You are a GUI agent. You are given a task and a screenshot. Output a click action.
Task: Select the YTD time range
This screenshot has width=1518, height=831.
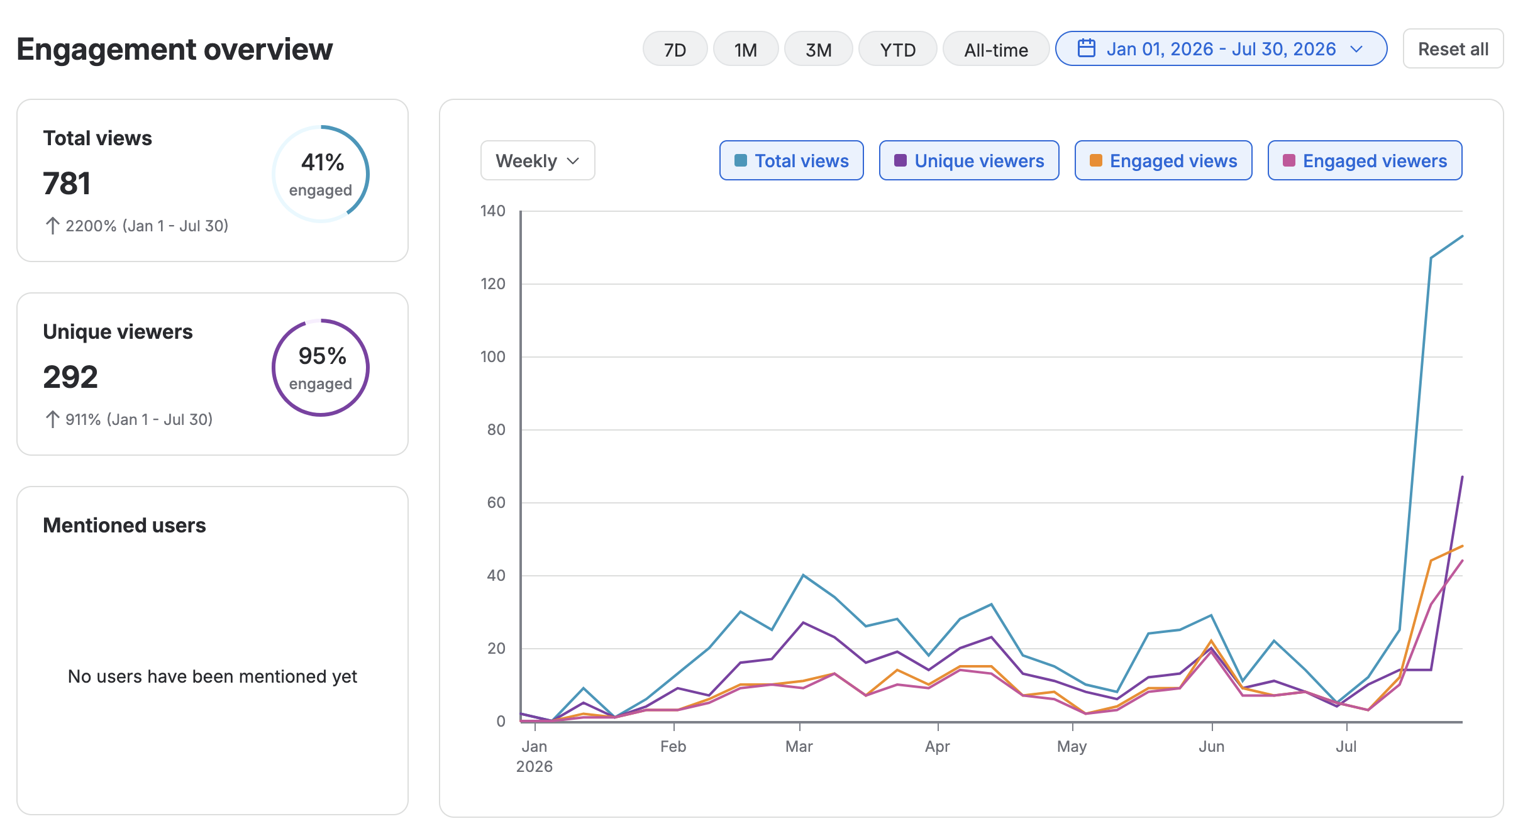pyautogui.click(x=898, y=49)
